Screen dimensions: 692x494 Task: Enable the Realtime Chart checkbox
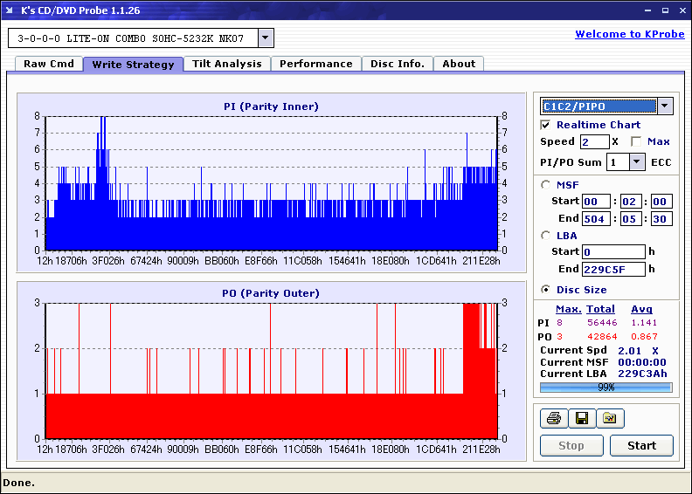pyautogui.click(x=546, y=125)
